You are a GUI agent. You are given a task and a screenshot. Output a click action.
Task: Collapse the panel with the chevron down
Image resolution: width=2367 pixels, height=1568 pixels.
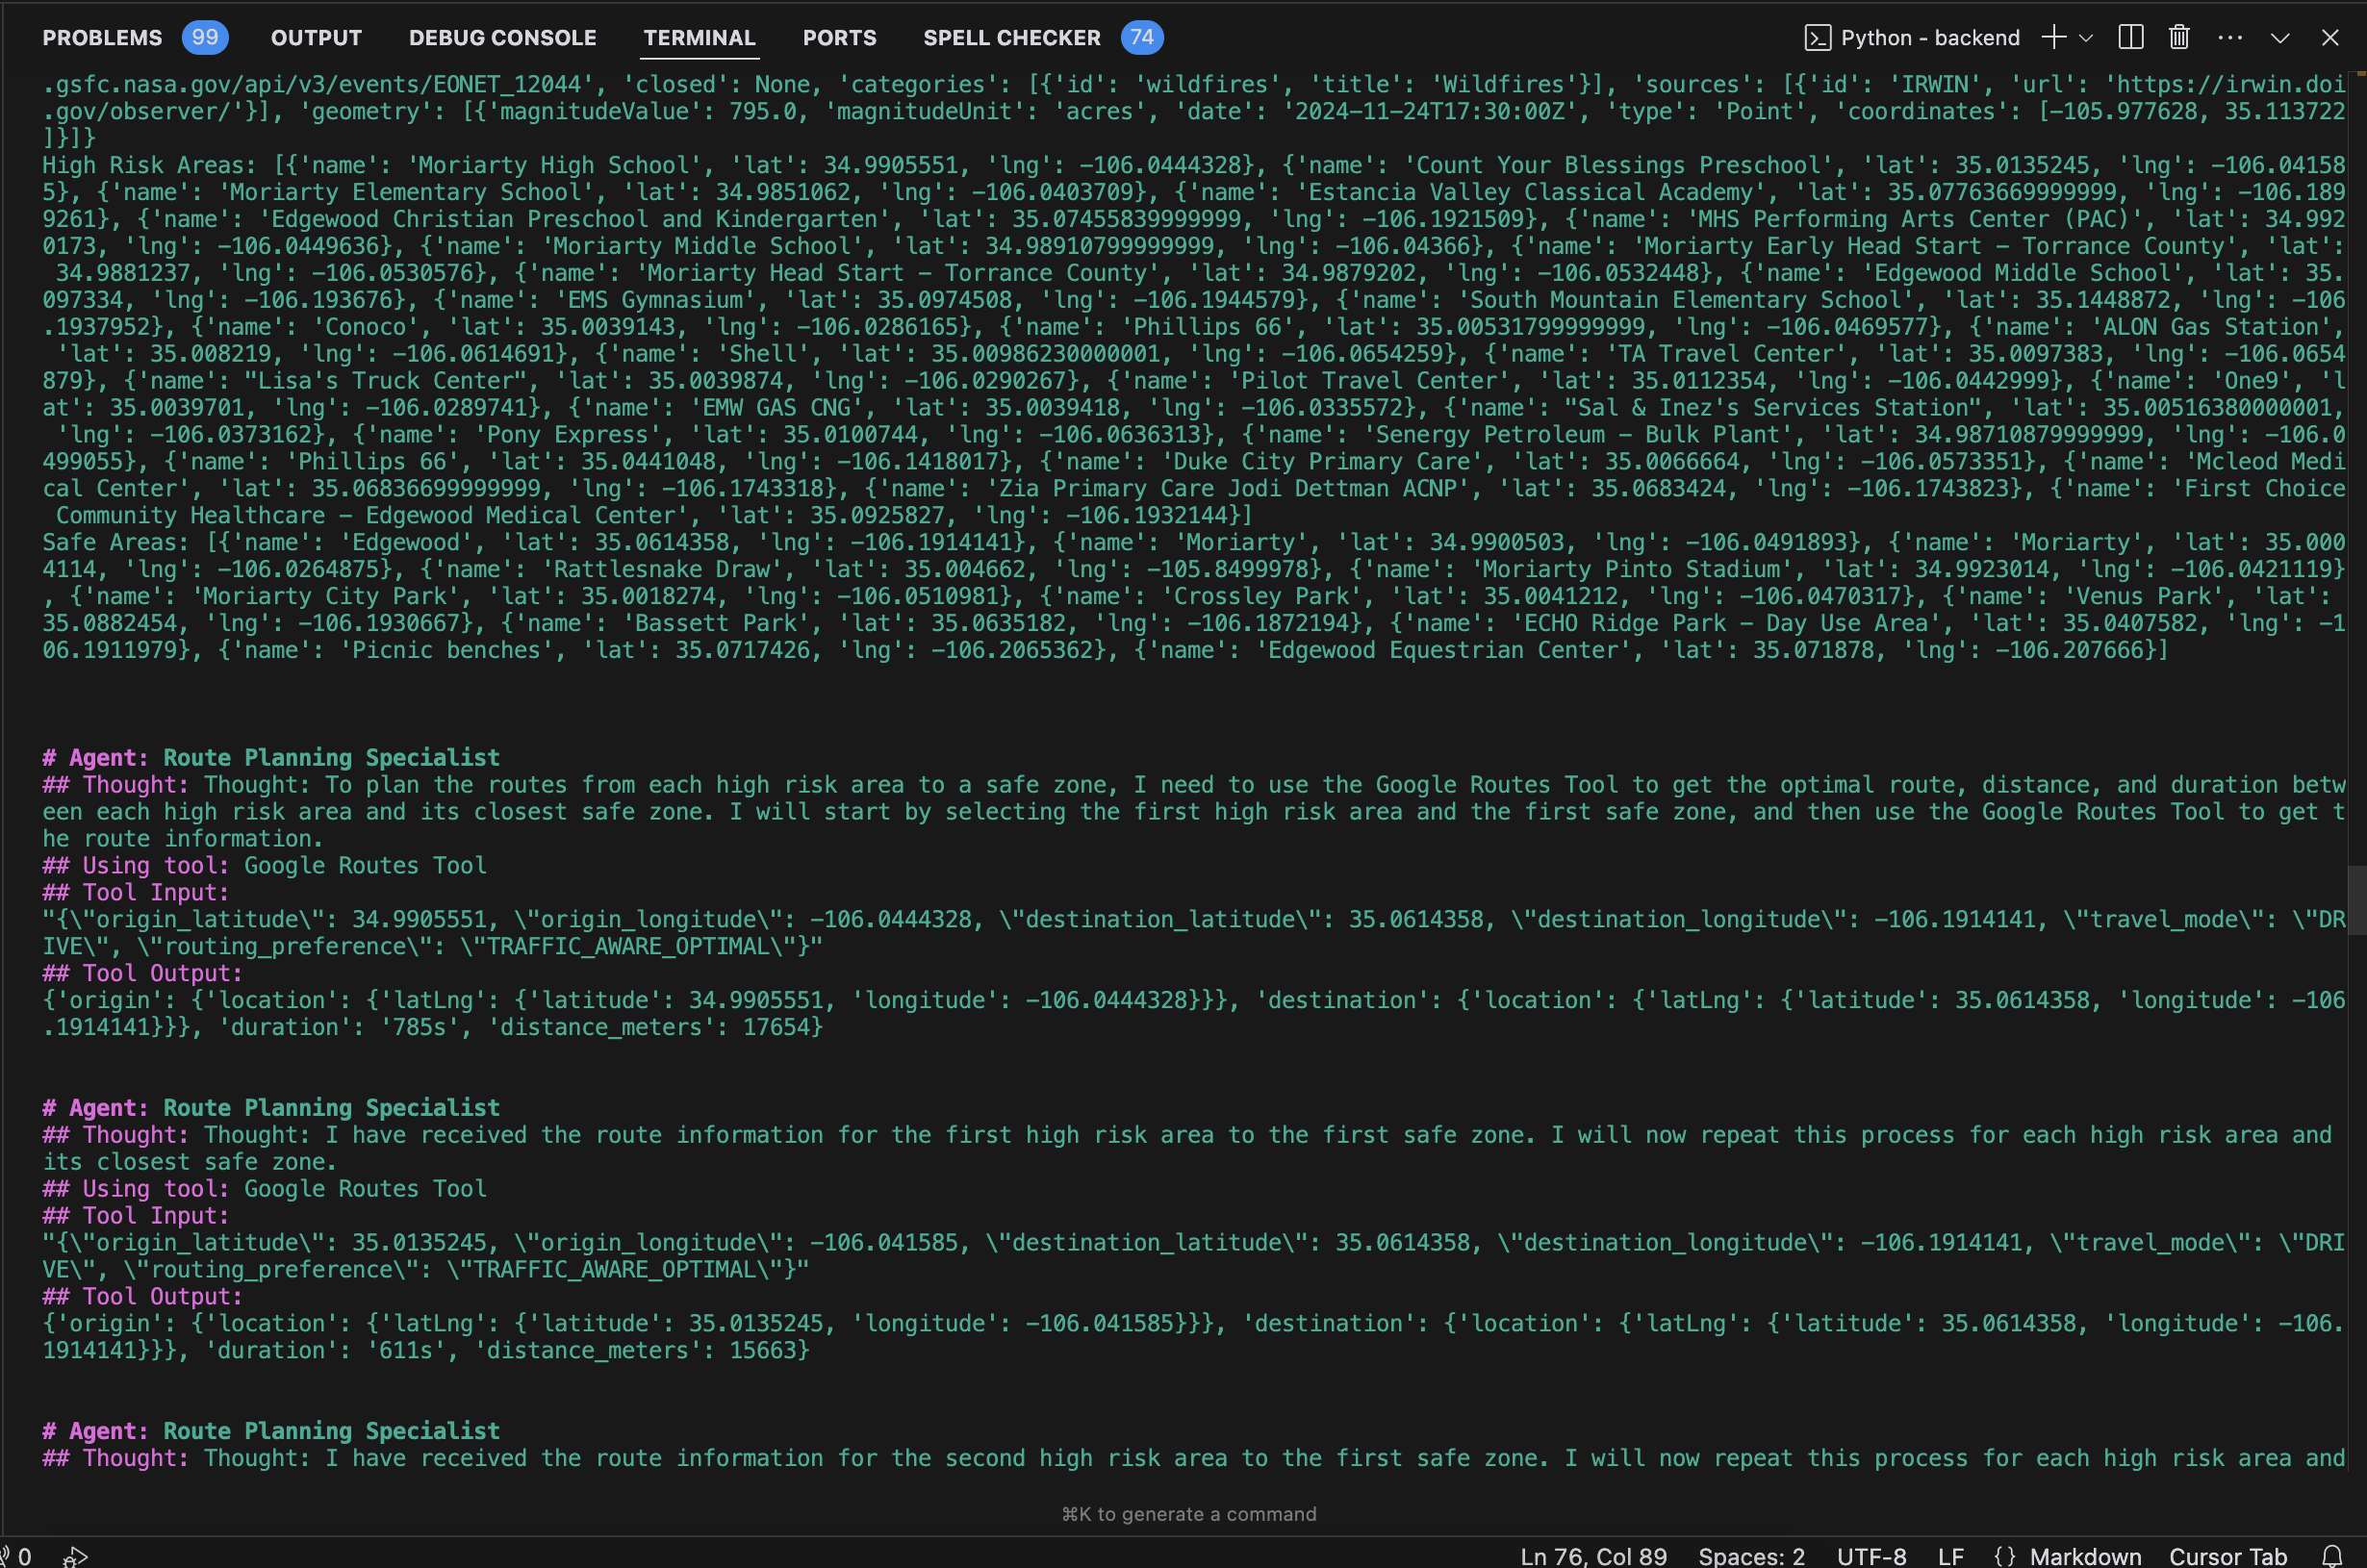(x=2280, y=38)
